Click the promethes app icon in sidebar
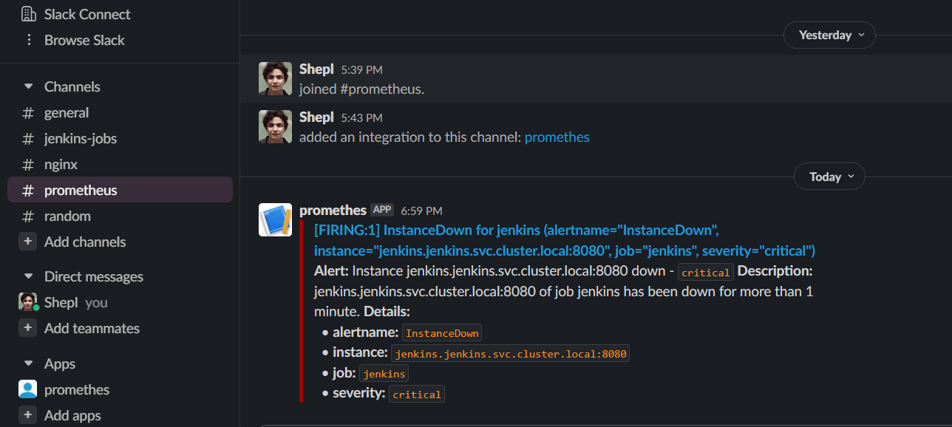This screenshot has height=427, width=952. [x=27, y=389]
